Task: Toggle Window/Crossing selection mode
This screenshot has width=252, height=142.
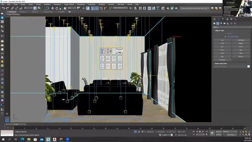Action: (x=48, y=8)
